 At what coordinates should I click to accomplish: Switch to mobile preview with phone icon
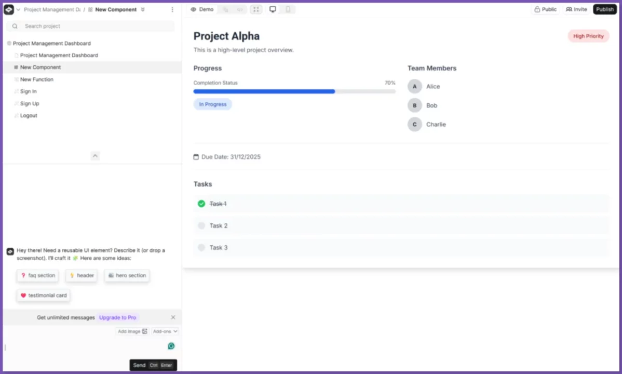pos(288,9)
